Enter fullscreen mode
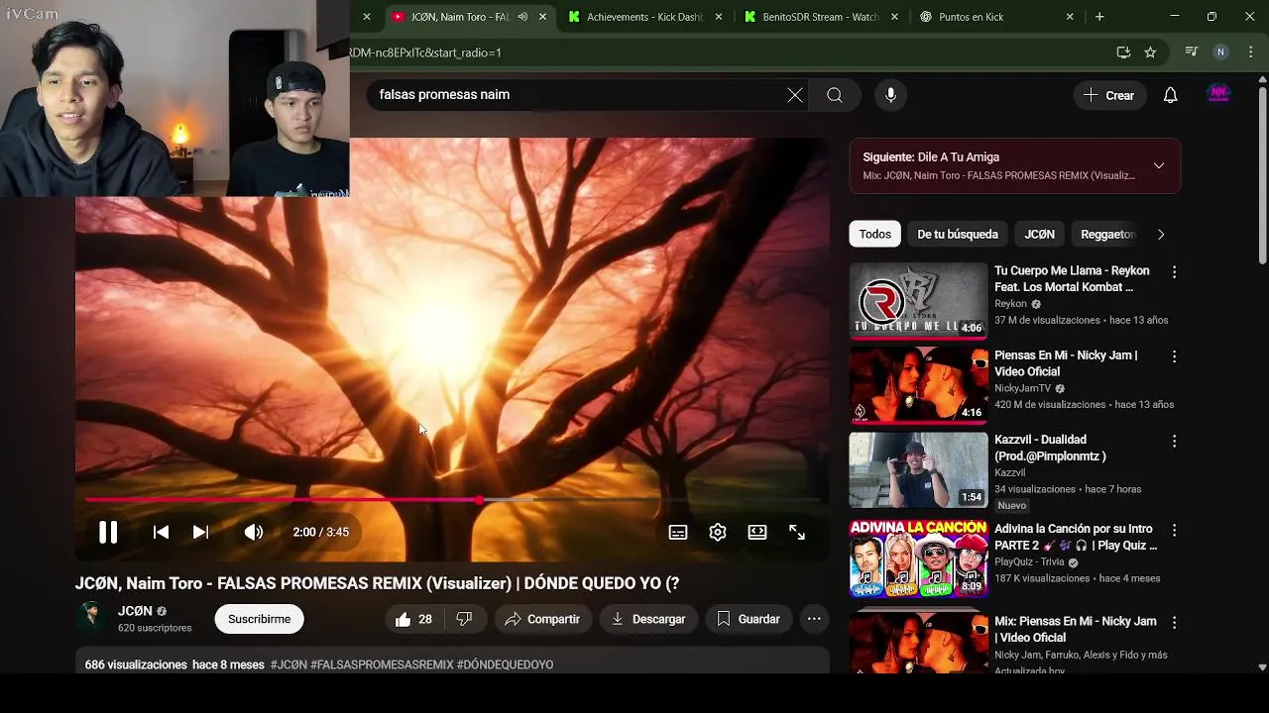 click(x=797, y=532)
